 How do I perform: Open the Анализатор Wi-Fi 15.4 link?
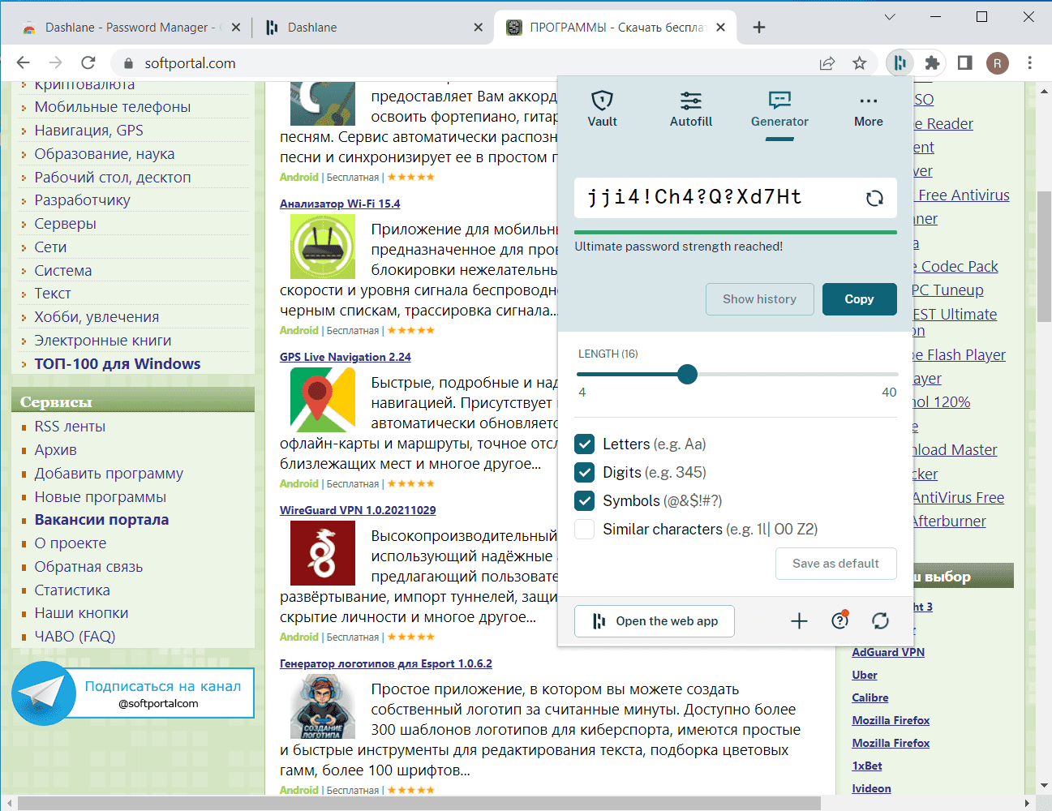(340, 204)
